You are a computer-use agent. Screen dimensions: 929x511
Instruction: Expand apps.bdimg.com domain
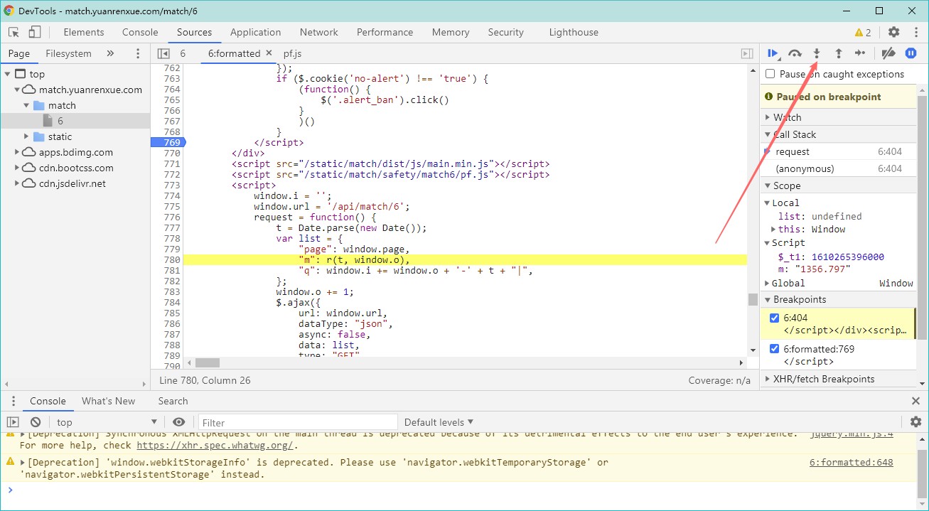17,152
